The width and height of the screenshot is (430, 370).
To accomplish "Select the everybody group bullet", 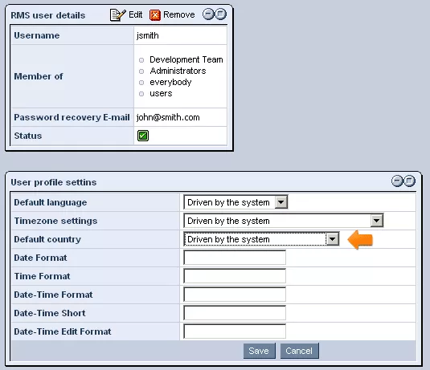I will pos(141,83).
